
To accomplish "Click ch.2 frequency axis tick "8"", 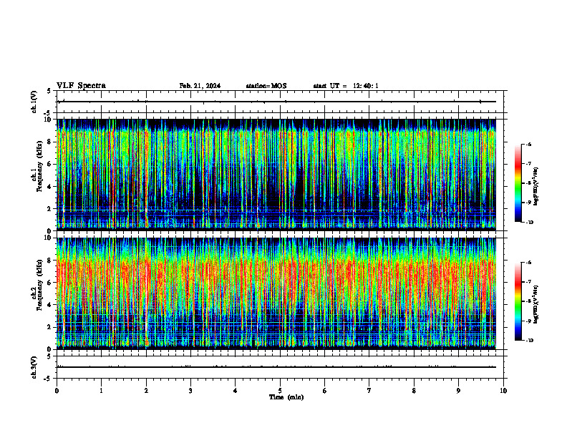I will [49, 261].
